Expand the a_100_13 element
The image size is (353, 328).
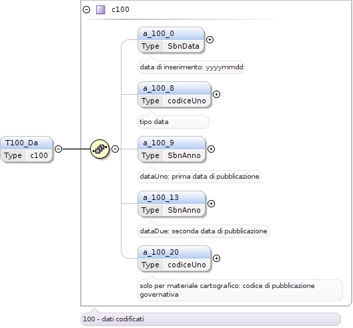[x=211, y=203]
